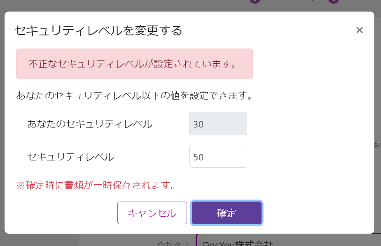Click the left purple circular icon at top

click(x=255, y=1)
